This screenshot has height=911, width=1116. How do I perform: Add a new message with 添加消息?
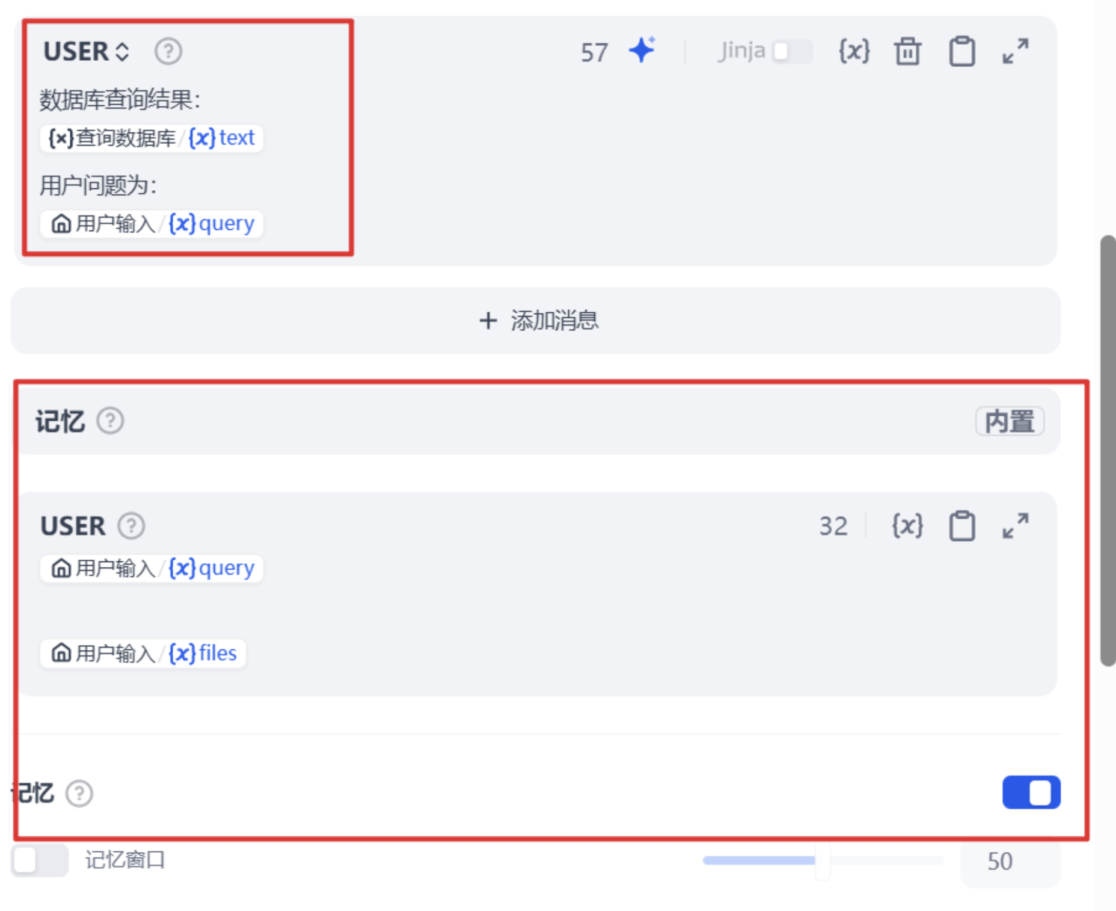[536, 321]
